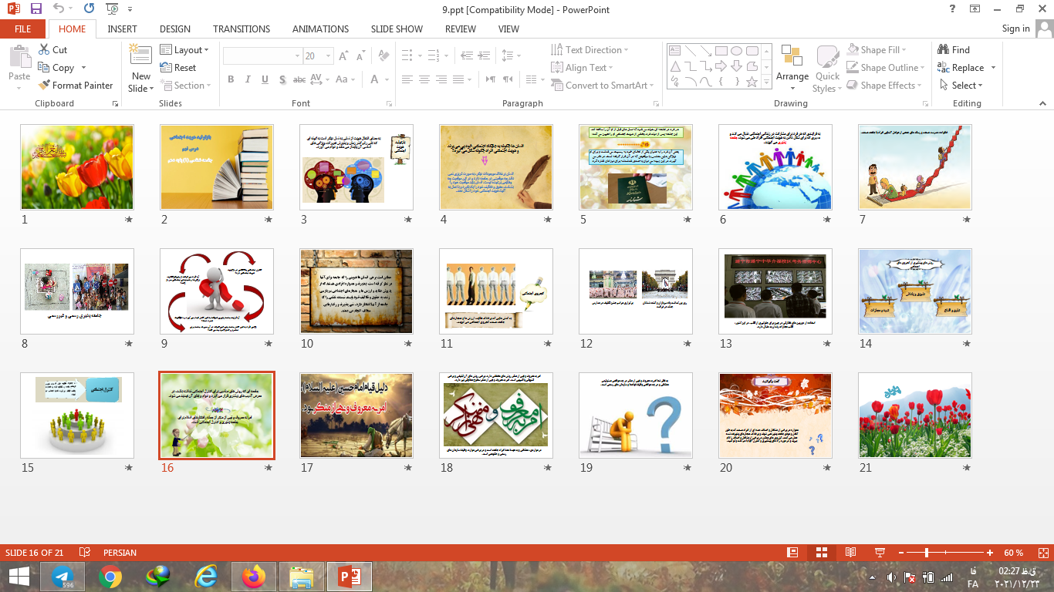Open the Layout dropdown
This screenshot has height=592, width=1054.
(x=185, y=49)
